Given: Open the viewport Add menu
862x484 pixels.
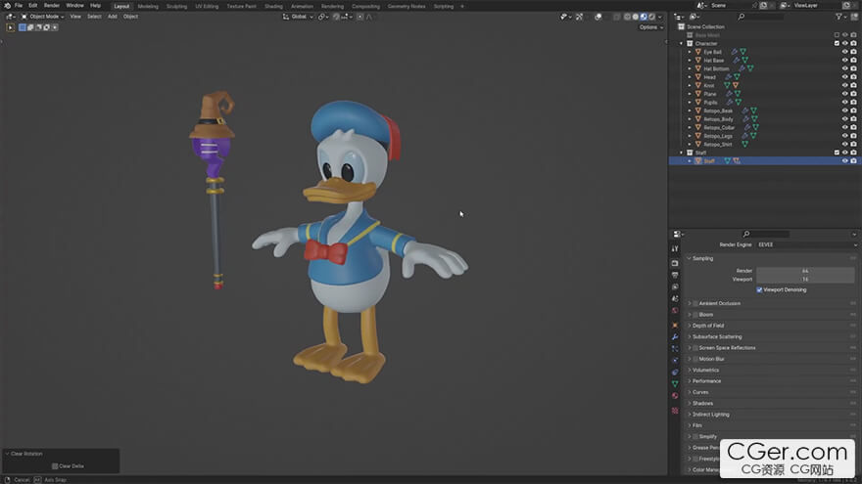Looking at the screenshot, I should pyautogui.click(x=112, y=17).
